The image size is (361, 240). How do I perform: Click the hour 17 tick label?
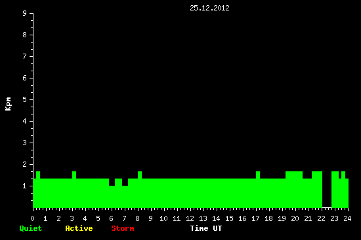pyautogui.click(x=255, y=218)
